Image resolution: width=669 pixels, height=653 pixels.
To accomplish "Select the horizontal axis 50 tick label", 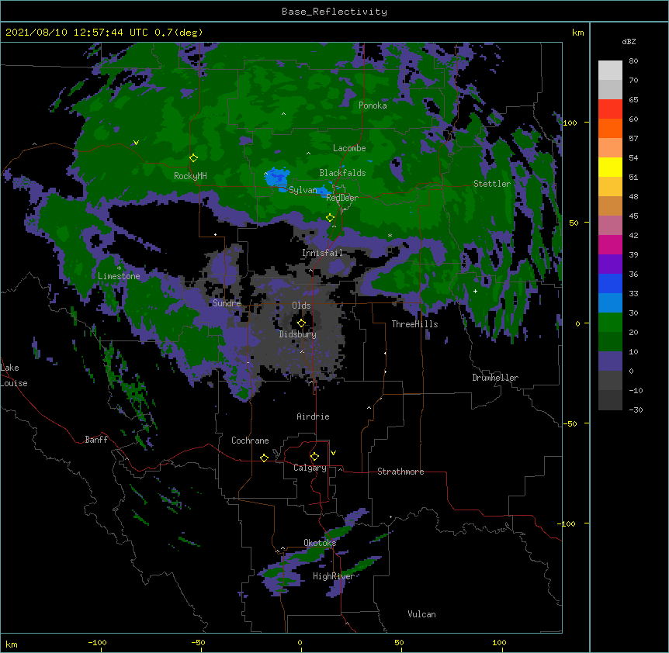I will pos(399,642).
